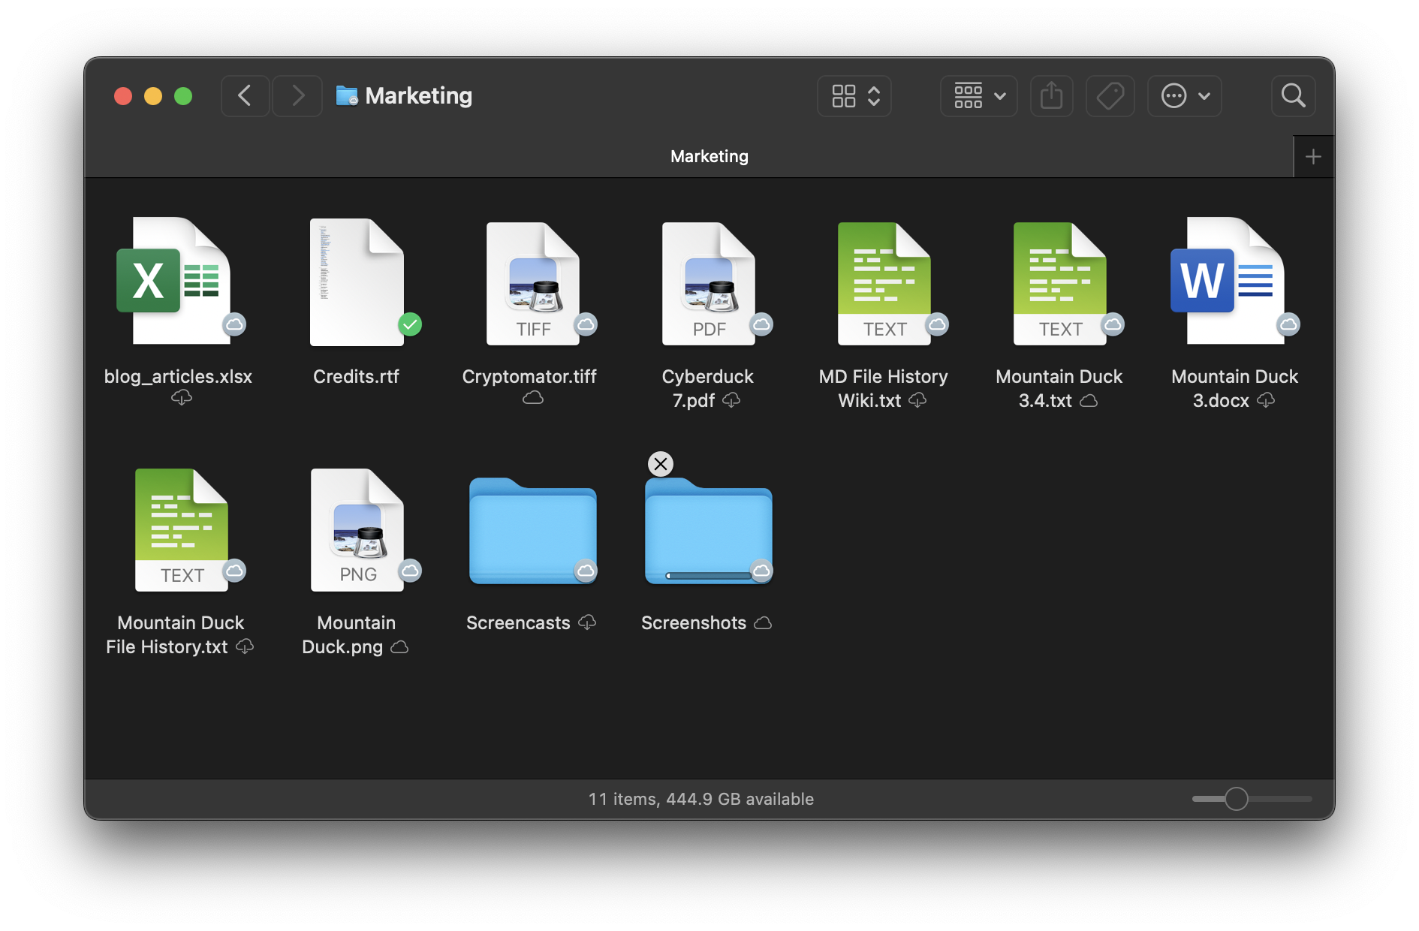1419x931 pixels.
Task: Click the Credits.rtf file name
Action: (x=356, y=376)
